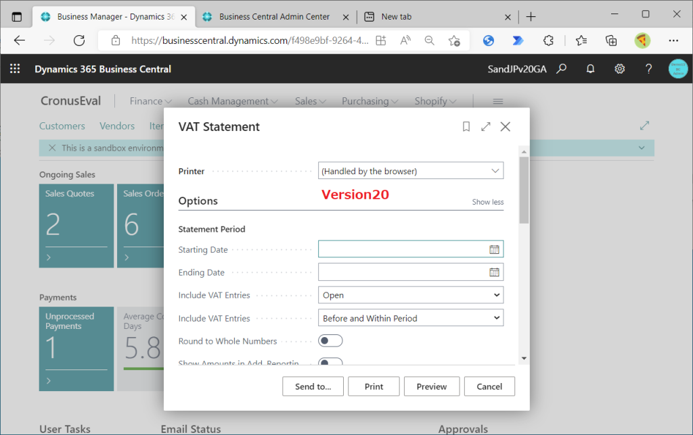Open the Vendors link
This screenshot has width=693, height=435.
coord(117,126)
